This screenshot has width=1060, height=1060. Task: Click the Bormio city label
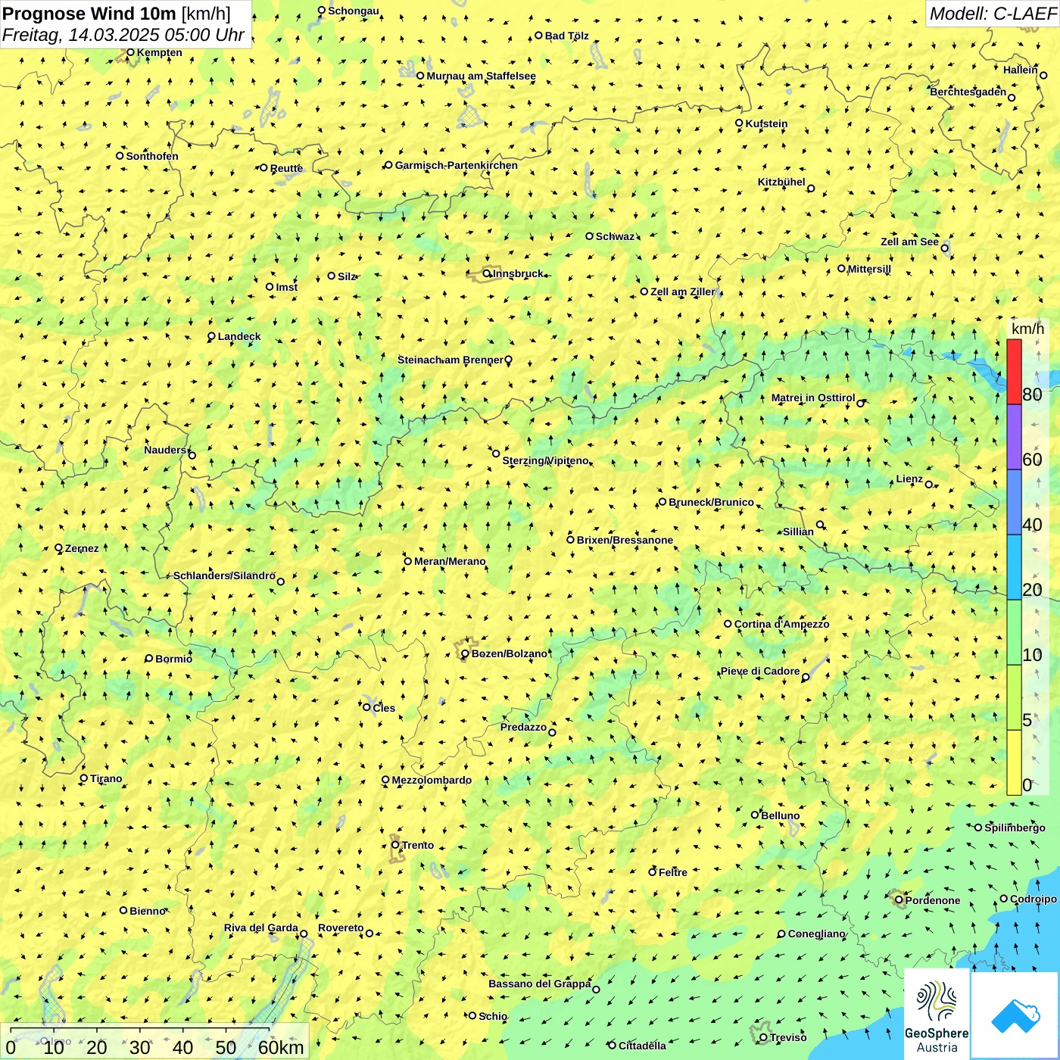[173, 659]
